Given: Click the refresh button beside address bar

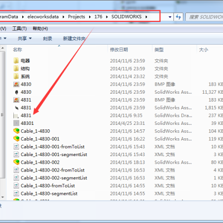Looking at the screenshot, I should tap(178, 17).
